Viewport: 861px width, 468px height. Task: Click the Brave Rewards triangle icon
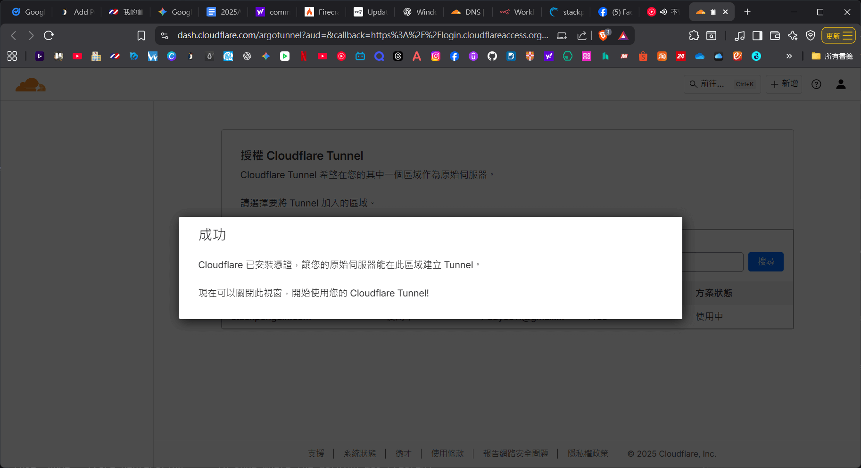point(623,36)
